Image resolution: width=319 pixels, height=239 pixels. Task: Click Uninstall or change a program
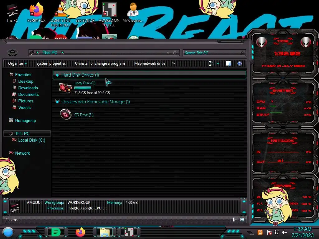(100, 63)
